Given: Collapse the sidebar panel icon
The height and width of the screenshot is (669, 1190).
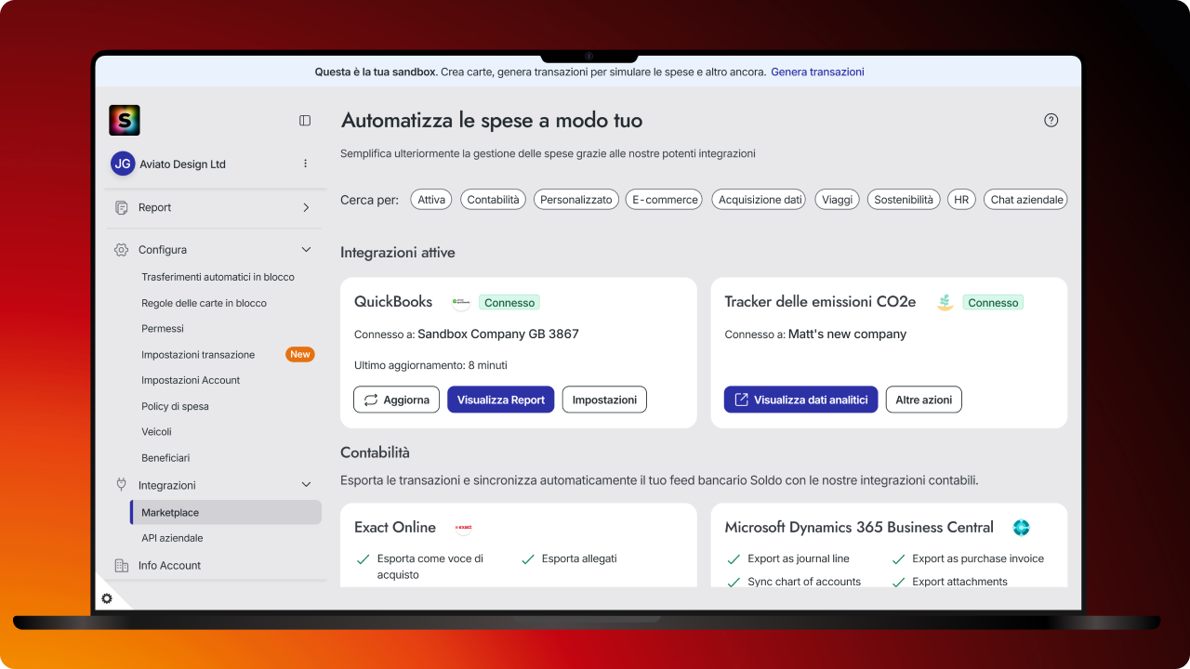Looking at the screenshot, I should (305, 120).
